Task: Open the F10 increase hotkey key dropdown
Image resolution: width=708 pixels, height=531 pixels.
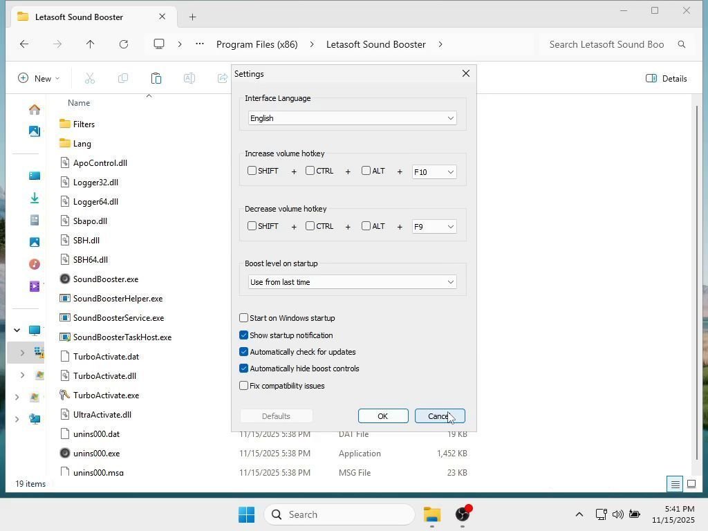Action: coord(434,172)
